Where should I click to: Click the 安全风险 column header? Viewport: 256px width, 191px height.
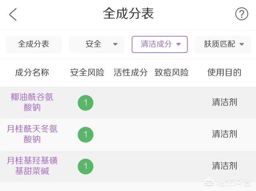pyautogui.click(x=87, y=72)
